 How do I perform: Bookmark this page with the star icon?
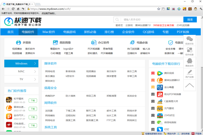point(159,9)
